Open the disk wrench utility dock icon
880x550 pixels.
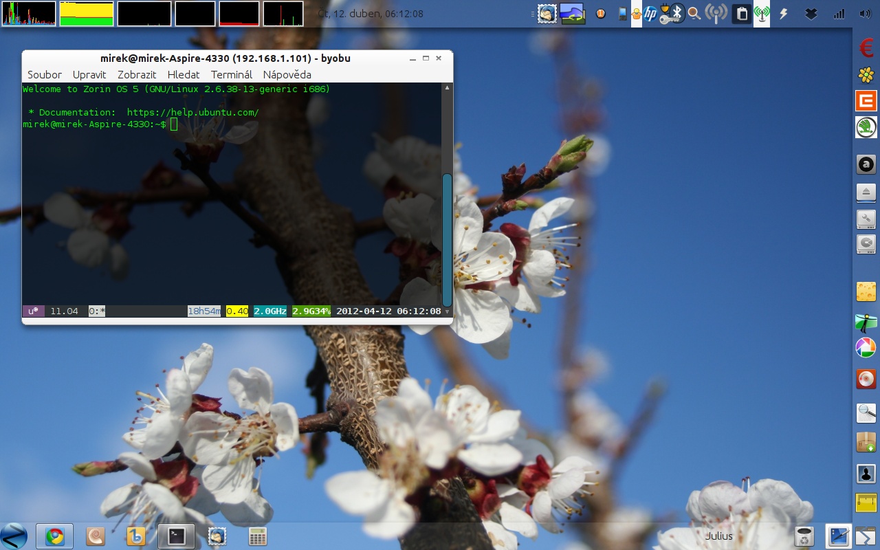866,219
